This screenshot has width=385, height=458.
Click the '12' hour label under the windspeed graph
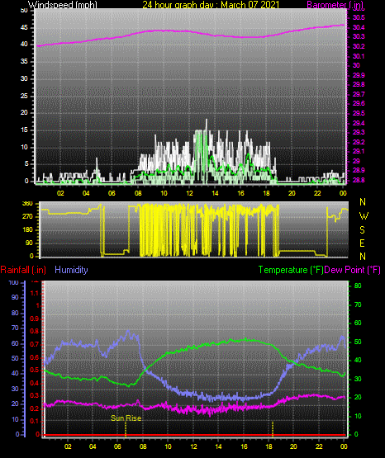pos(189,193)
